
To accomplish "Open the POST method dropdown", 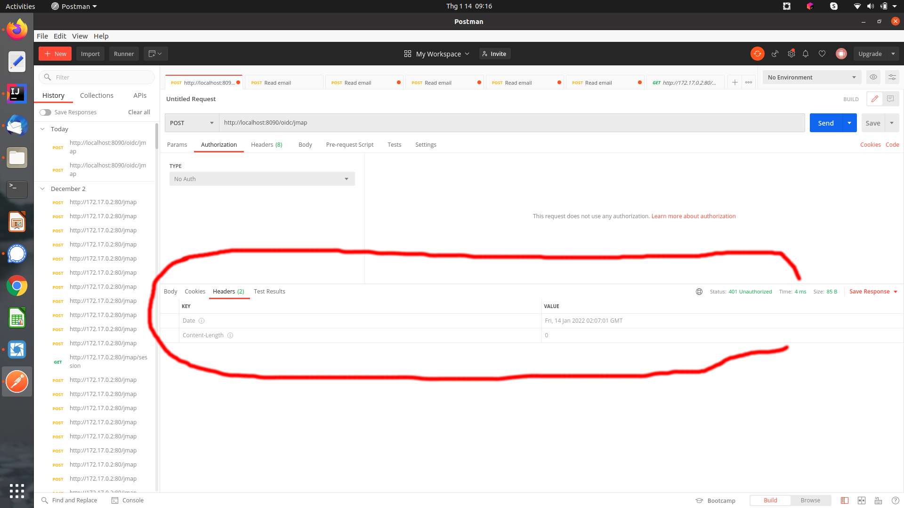I will click(x=192, y=123).
